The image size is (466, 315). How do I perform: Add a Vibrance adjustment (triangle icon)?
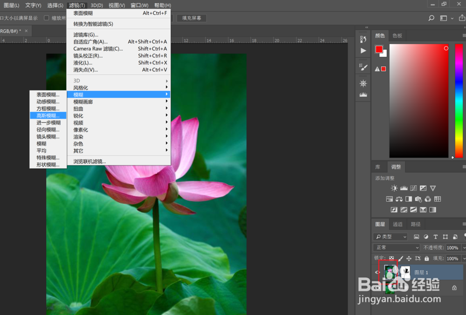click(x=433, y=188)
